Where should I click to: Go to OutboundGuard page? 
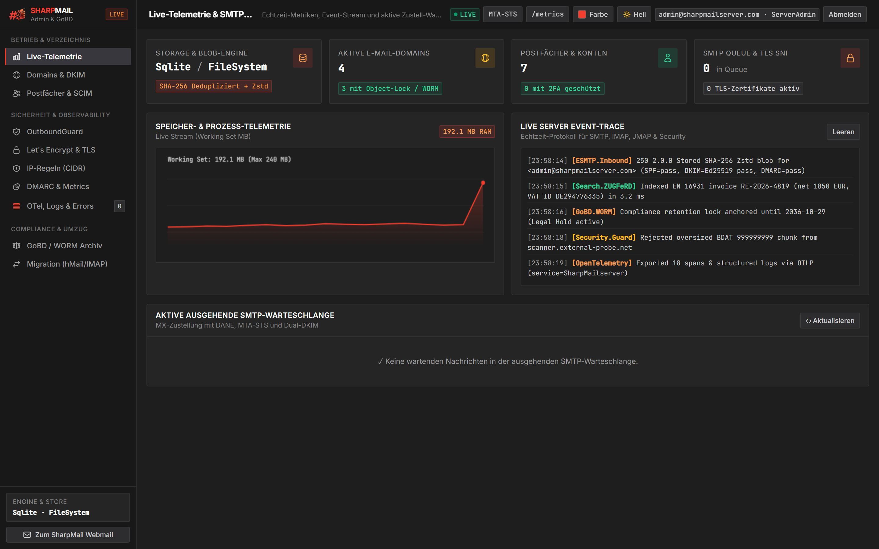[68, 132]
